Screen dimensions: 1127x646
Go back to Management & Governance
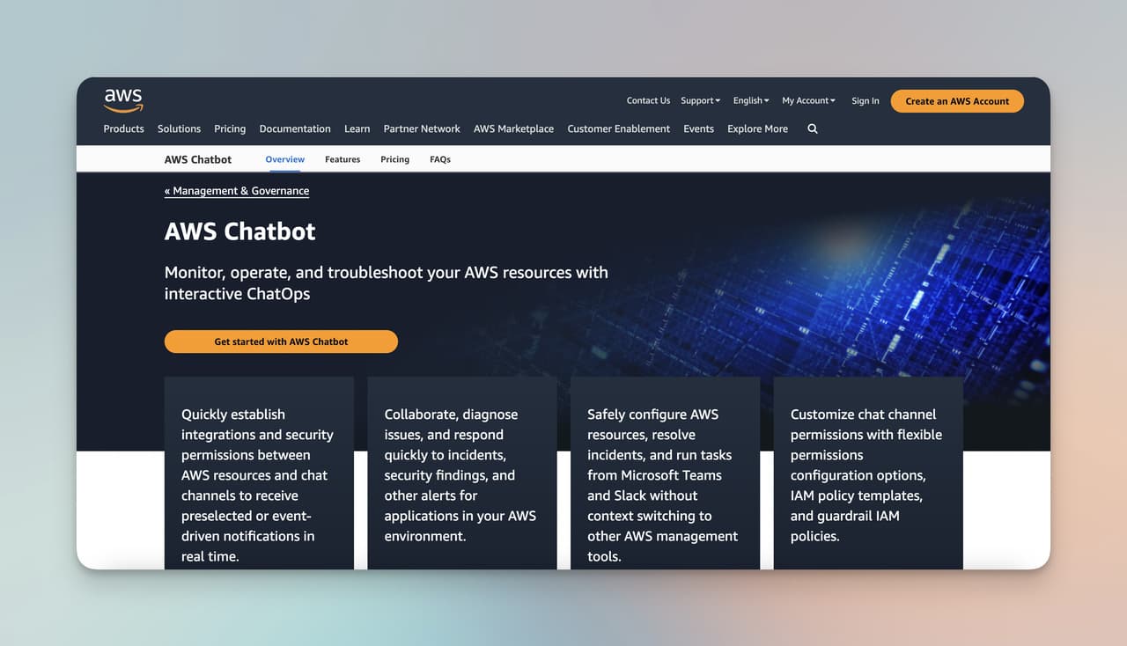(x=237, y=191)
